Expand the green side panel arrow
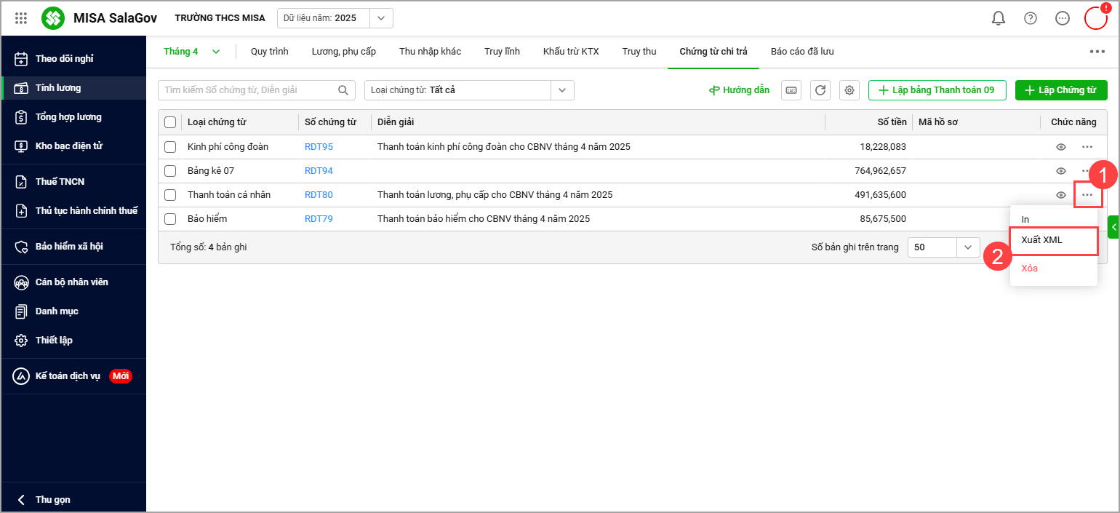Screen dimensions: 1120x513 click(x=1113, y=227)
